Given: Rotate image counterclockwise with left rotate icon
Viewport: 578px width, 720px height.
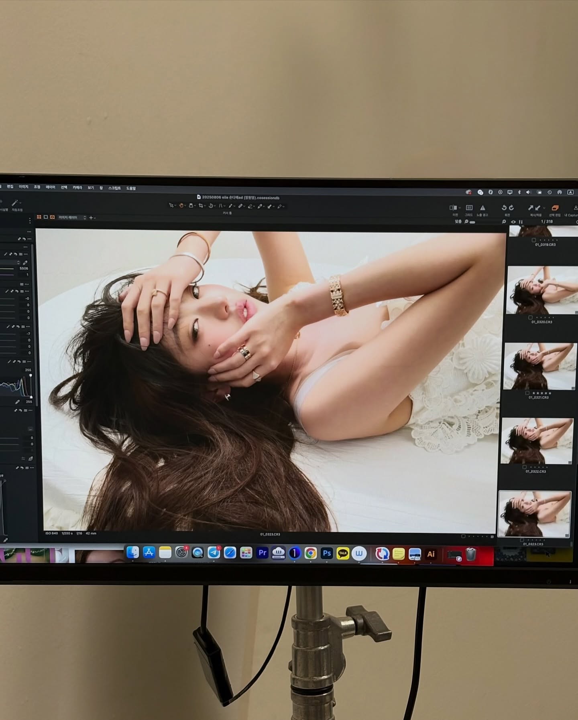Looking at the screenshot, I should pyautogui.click(x=504, y=208).
